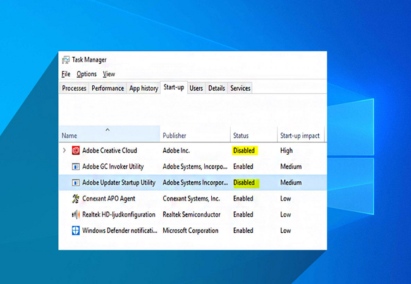Click the Task Manager title bar icon

click(x=66, y=59)
